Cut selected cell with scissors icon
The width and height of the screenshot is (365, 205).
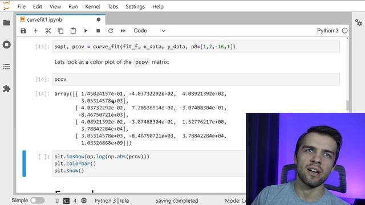pos(48,31)
